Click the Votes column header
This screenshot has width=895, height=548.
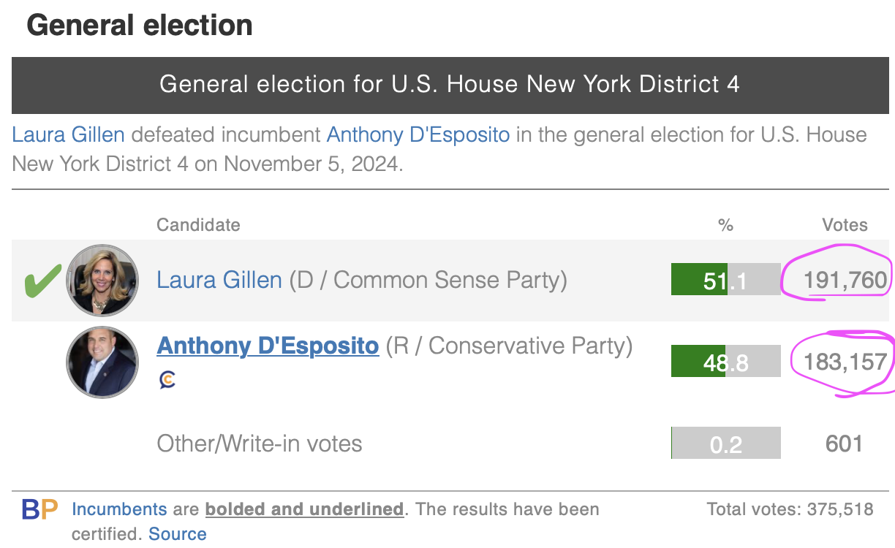[845, 225]
